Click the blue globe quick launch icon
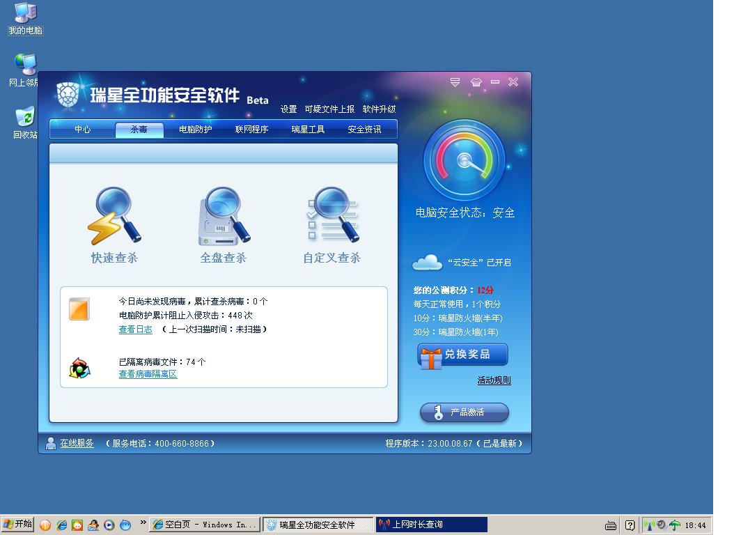 point(125,525)
